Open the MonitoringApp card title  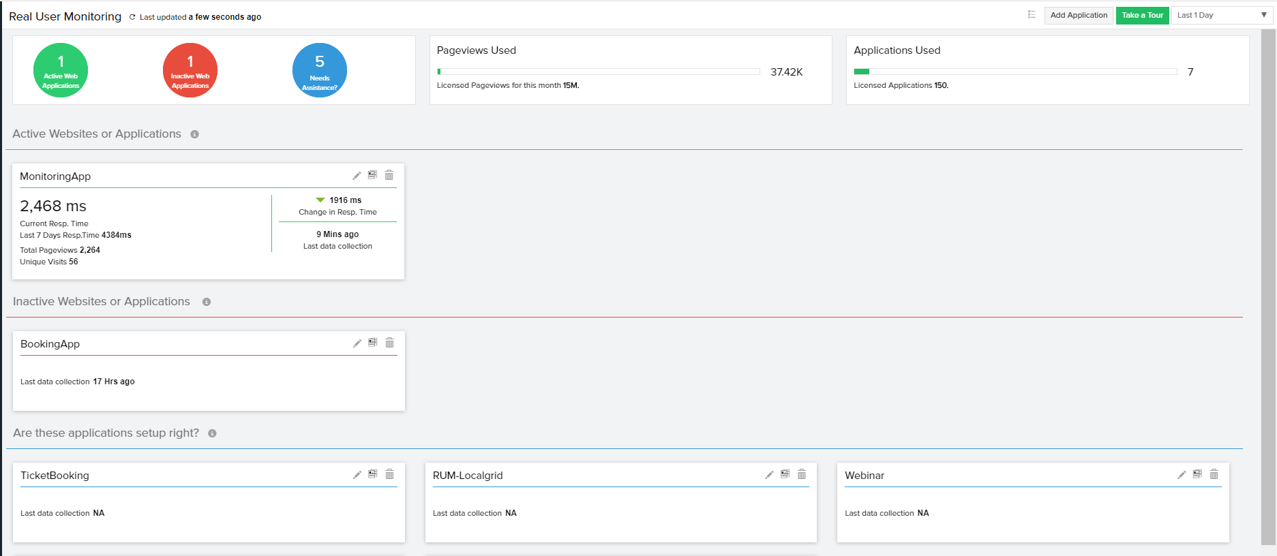coord(55,176)
